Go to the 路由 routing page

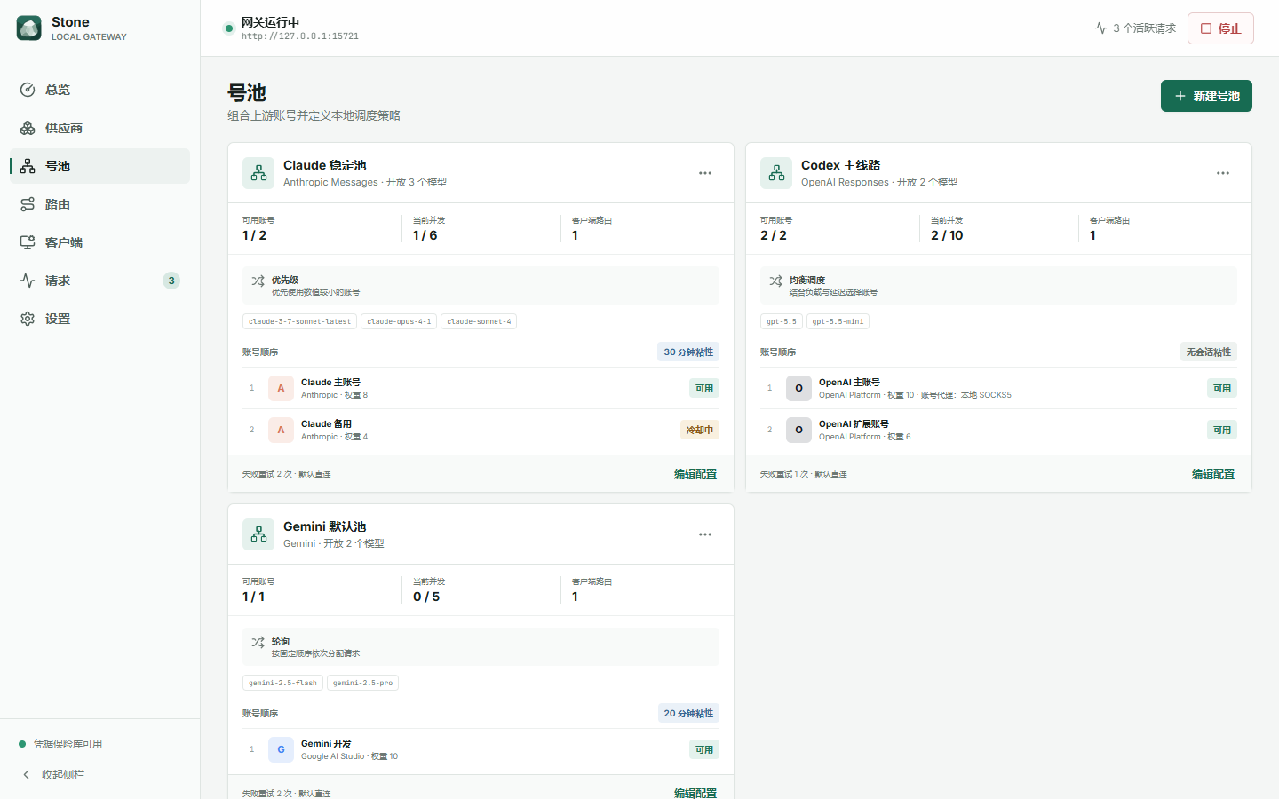click(x=99, y=204)
